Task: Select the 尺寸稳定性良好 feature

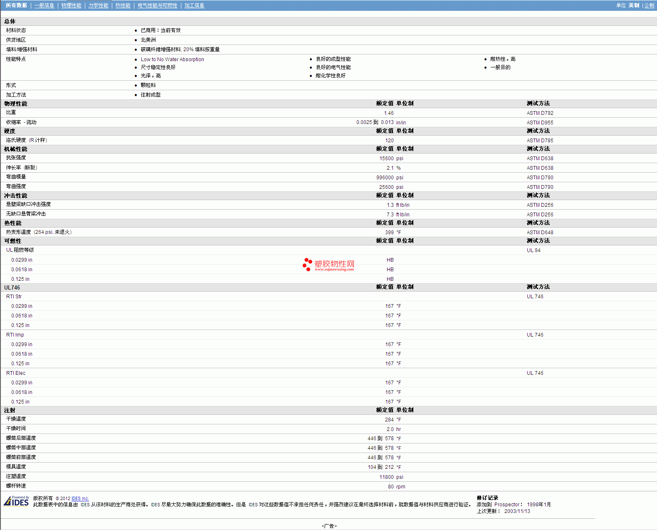Action: (x=158, y=67)
